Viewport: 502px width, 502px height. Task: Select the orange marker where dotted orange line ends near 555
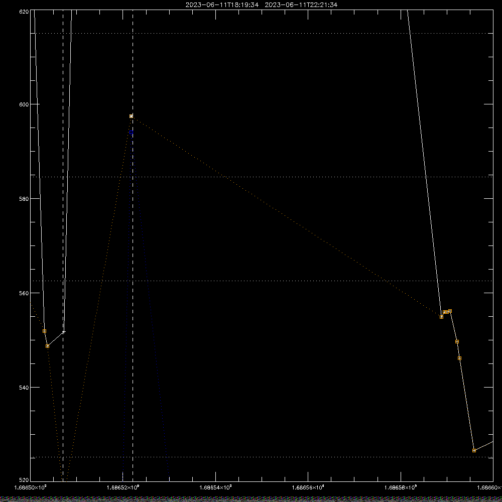(x=441, y=317)
